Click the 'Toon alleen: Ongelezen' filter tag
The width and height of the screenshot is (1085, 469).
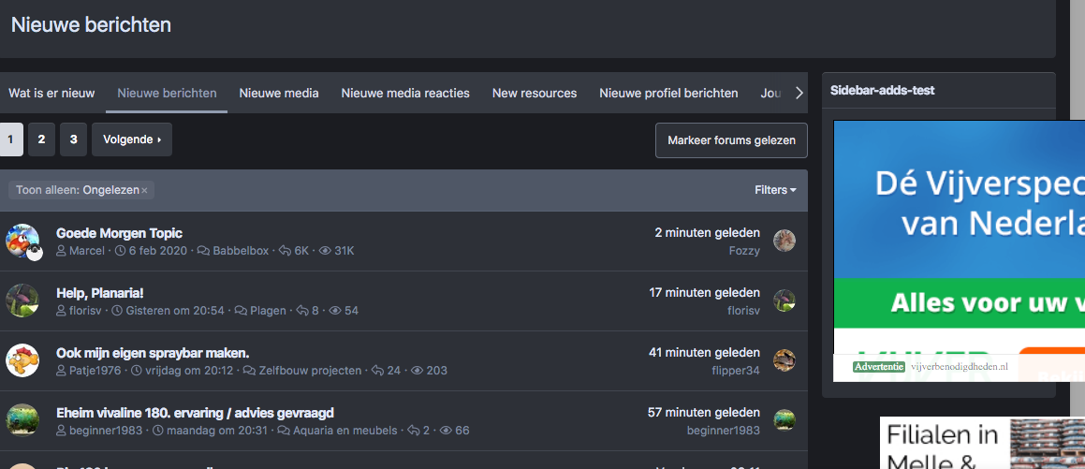click(81, 189)
